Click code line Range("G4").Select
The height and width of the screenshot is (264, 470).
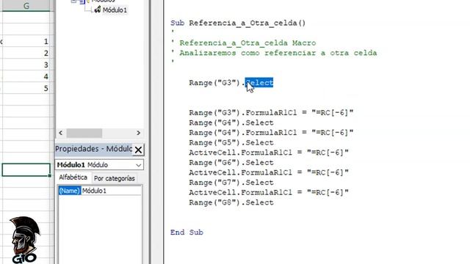pyautogui.click(x=231, y=122)
